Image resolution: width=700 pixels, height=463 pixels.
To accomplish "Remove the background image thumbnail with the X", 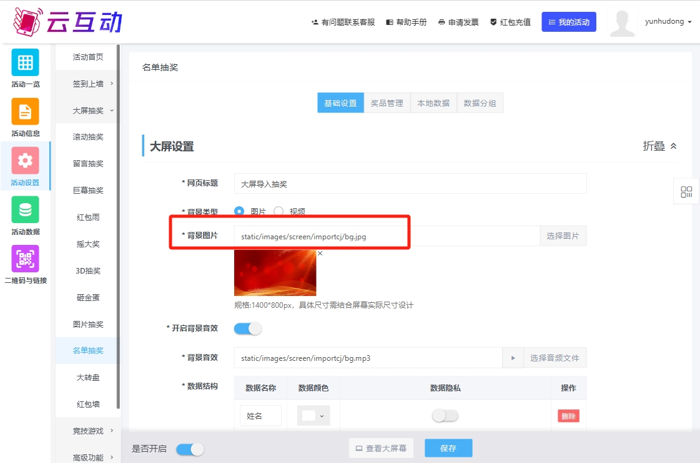I will tap(320, 254).
